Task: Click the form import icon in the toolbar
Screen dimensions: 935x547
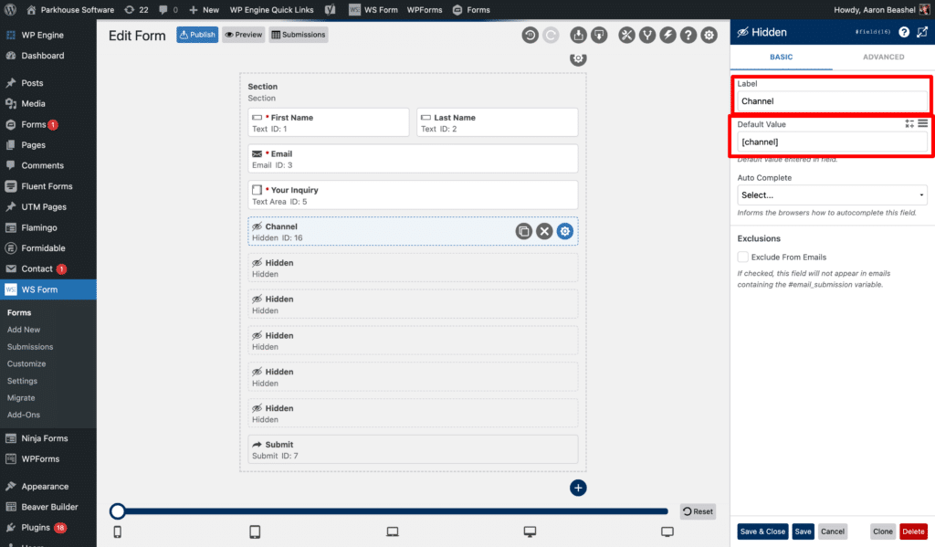Action: [x=578, y=34]
